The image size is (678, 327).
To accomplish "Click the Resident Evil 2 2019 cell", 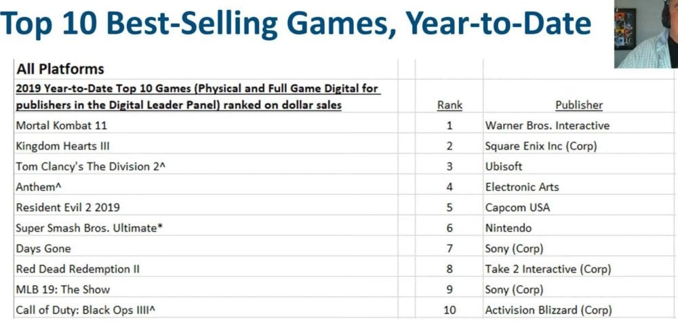I will click(68, 207).
